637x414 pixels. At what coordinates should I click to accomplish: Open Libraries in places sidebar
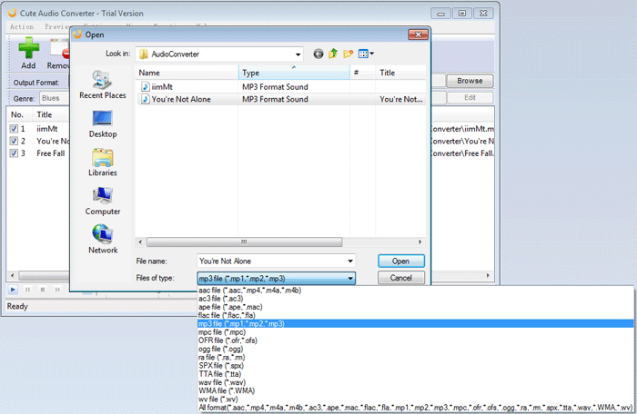(102, 163)
